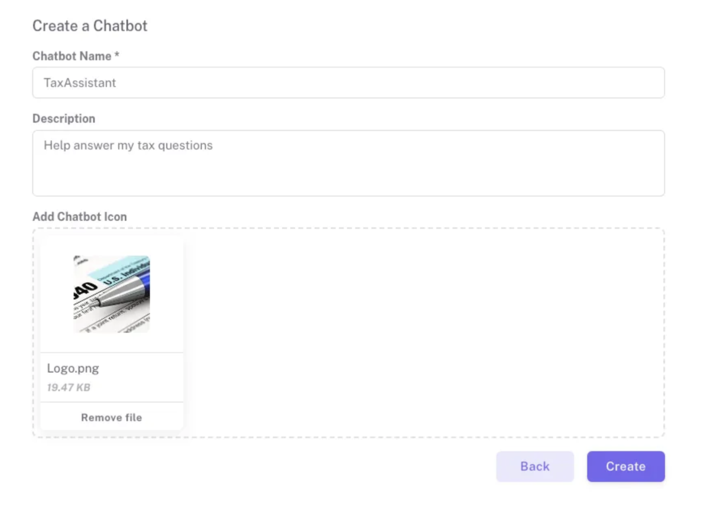This screenshot has height=513, width=703.
Task: Select the Logo.png file name
Action: pyautogui.click(x=73, y=368)
